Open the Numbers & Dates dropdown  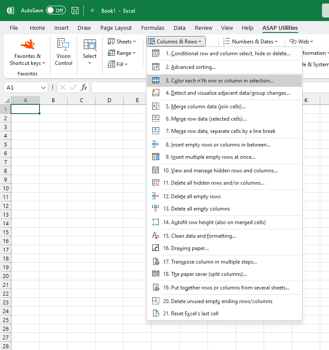point(250,42)
